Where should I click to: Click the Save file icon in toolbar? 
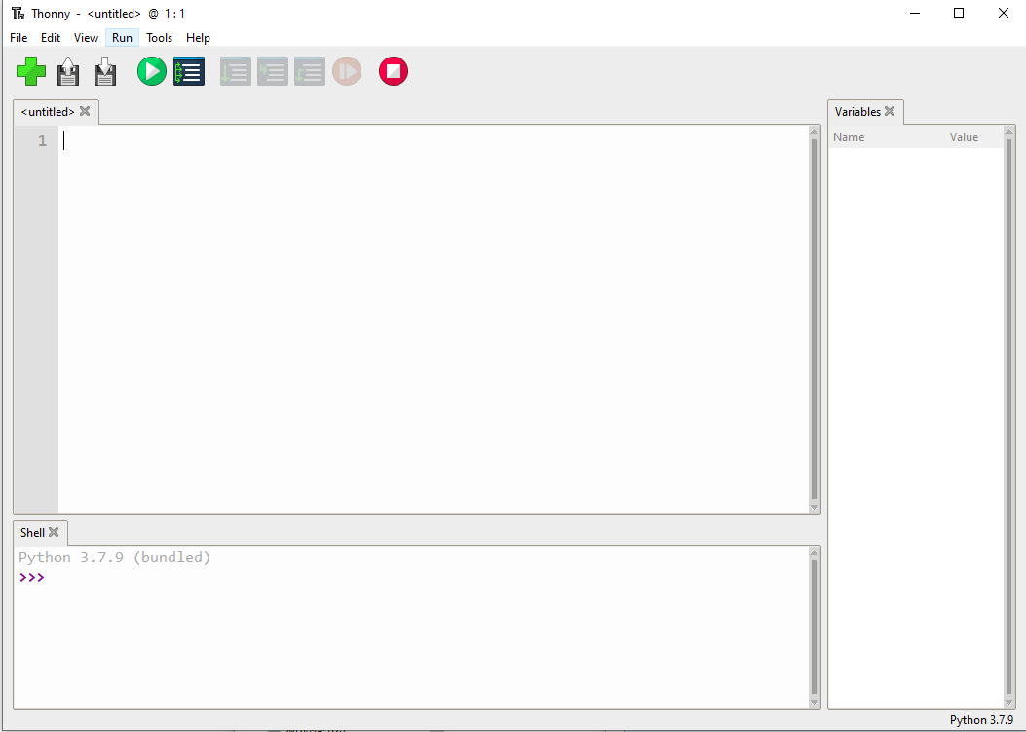click(105, 71)
